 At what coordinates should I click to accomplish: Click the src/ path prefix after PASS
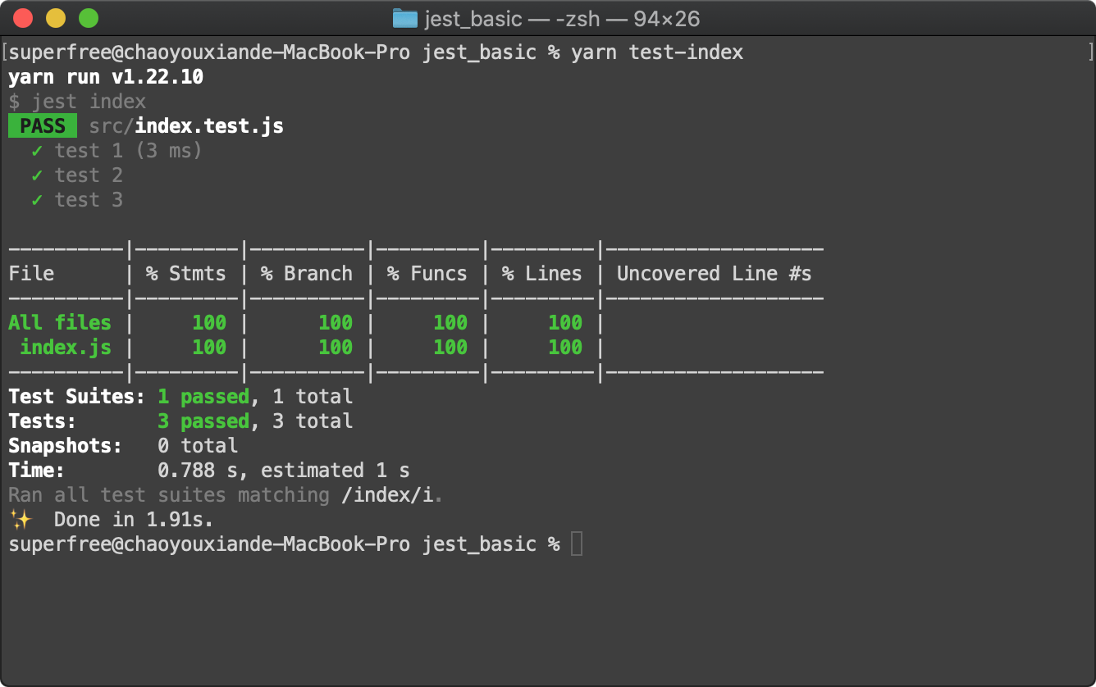point(112,126)
